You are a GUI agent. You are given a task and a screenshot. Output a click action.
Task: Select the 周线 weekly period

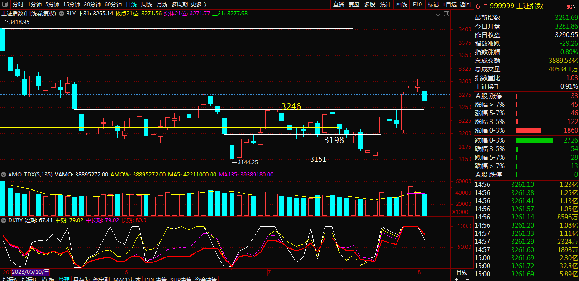(x=146, y=4)
